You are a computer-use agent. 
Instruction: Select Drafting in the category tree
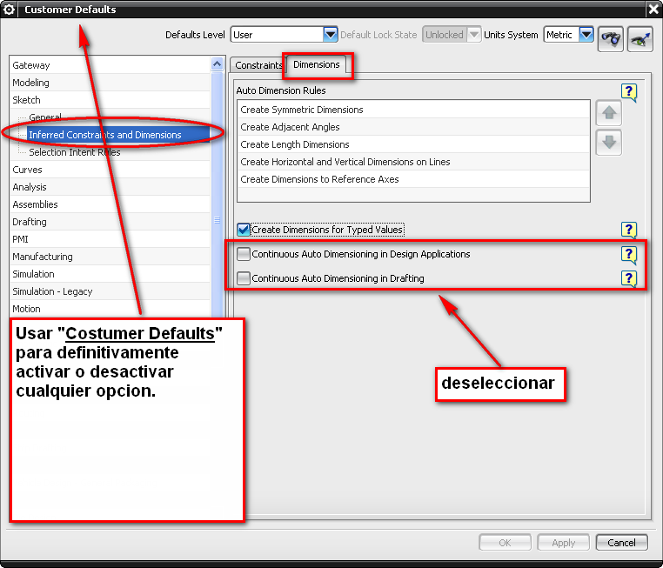coord(30,222)
